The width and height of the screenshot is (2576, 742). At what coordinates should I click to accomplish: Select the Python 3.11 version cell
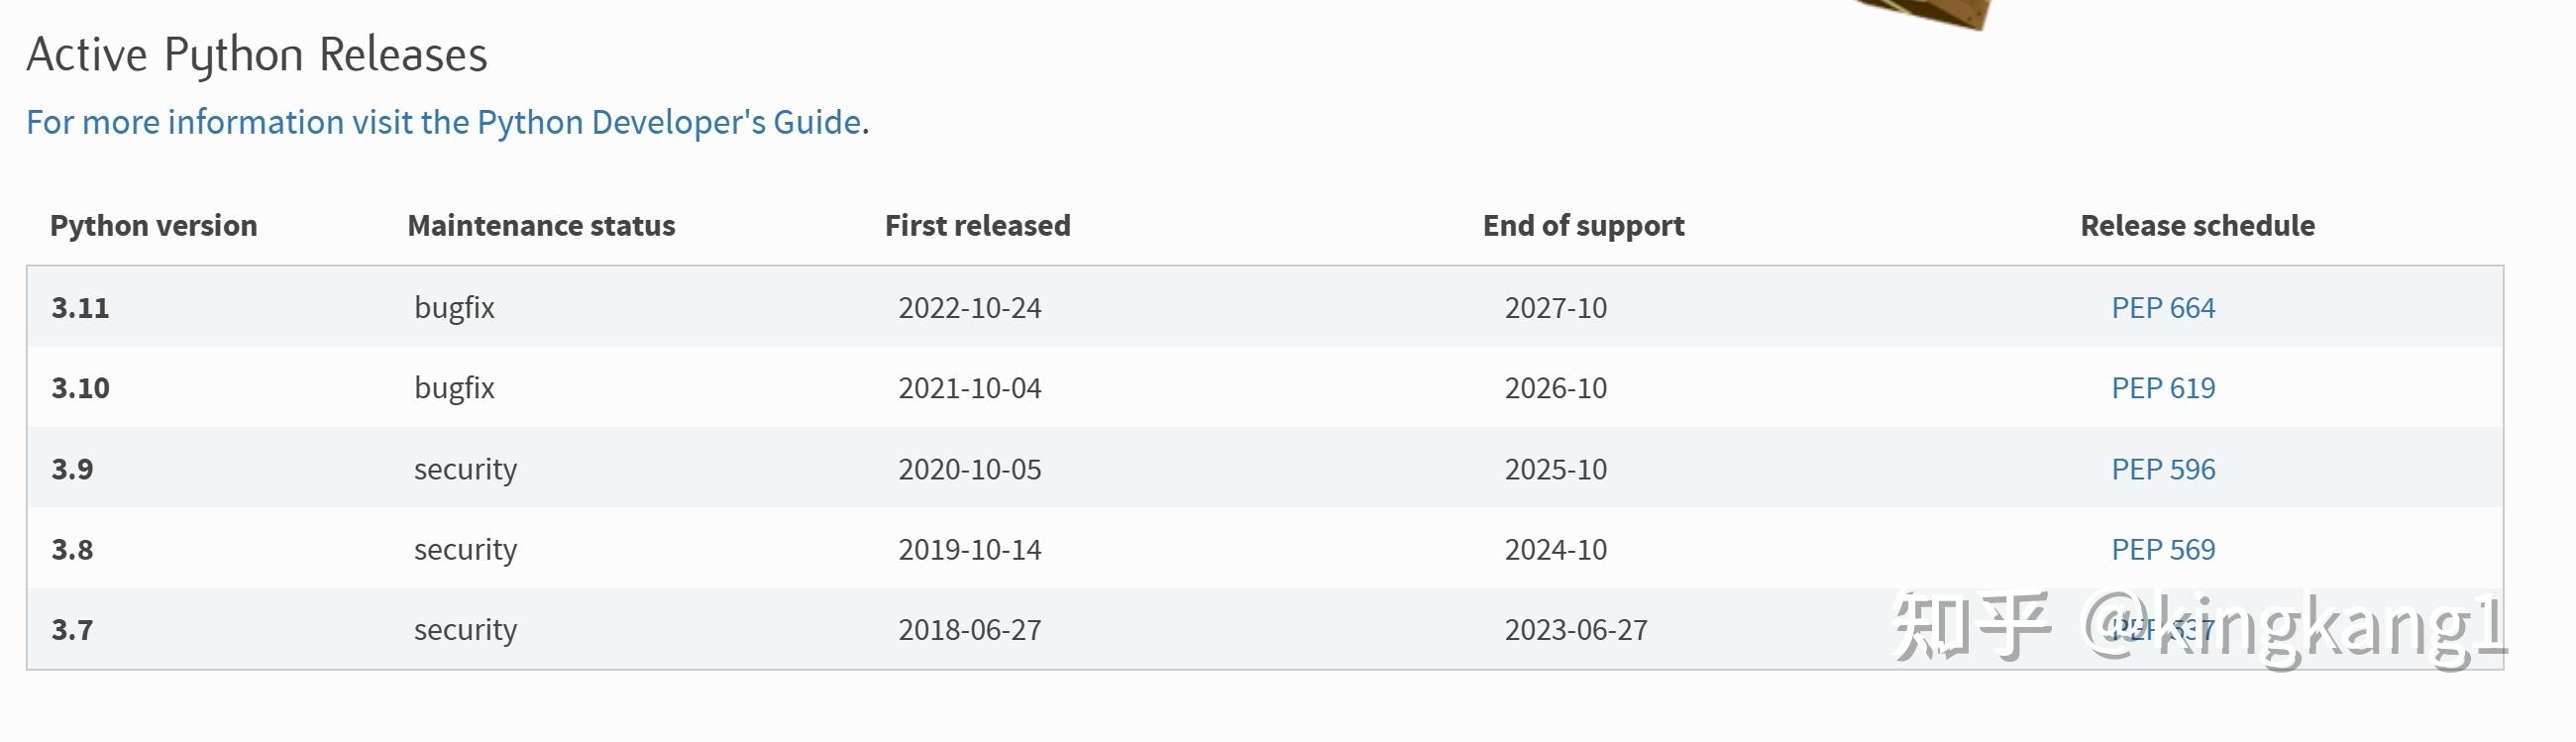coord(80,308)
